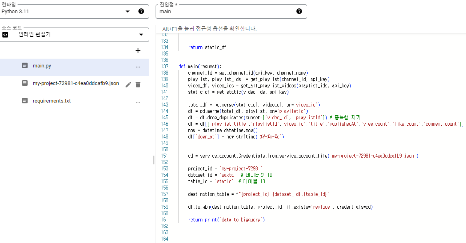This screenshot has width=466, height=243.
Task: Click the service_account credentials line
Action: [x=303, y=156]
